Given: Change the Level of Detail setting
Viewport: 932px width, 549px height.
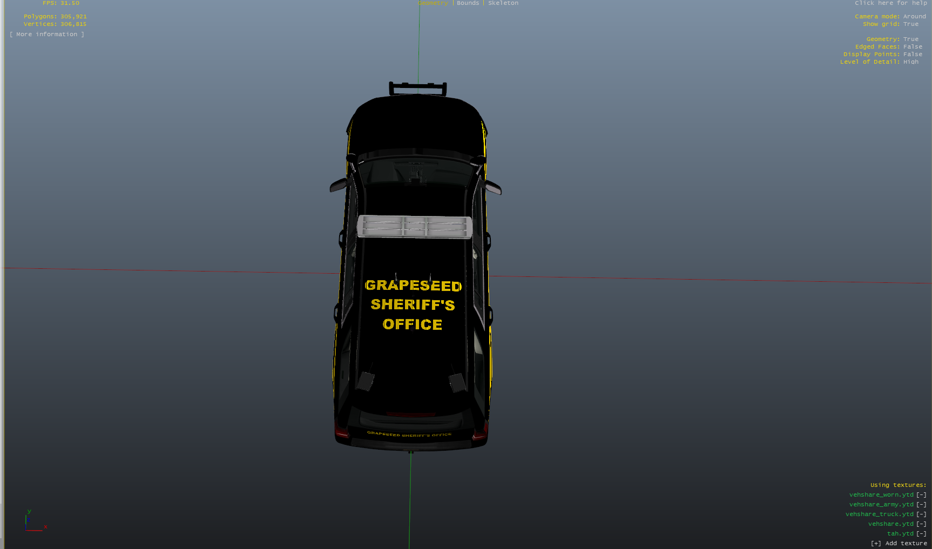Looking at the screenshot, I should pyautogui.click(x=879, y=62).
